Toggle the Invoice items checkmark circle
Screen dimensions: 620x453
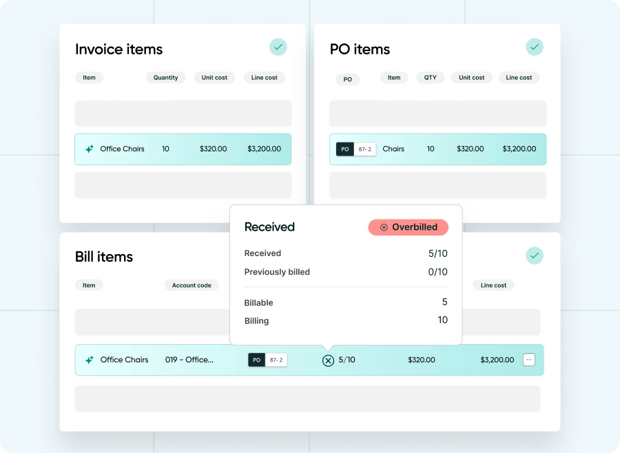278,47
